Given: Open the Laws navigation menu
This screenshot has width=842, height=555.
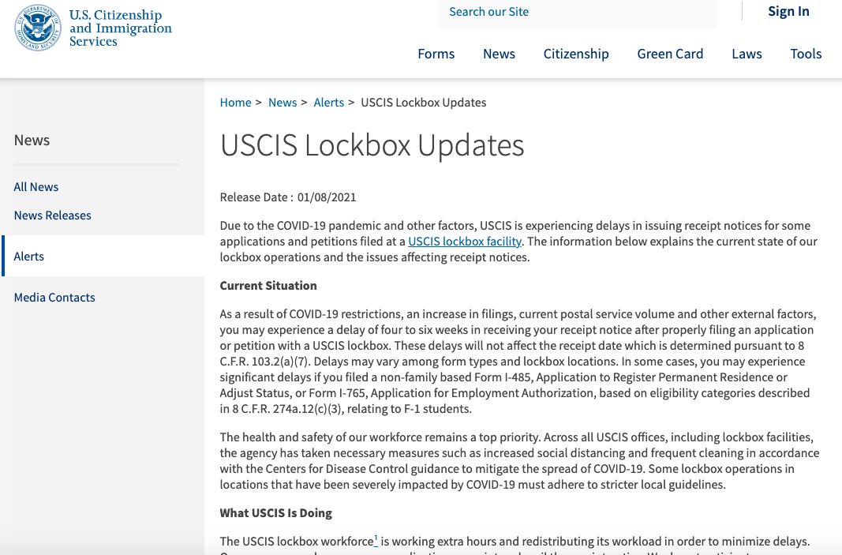Looking at the screenshot, I should [x=747, y=54].
